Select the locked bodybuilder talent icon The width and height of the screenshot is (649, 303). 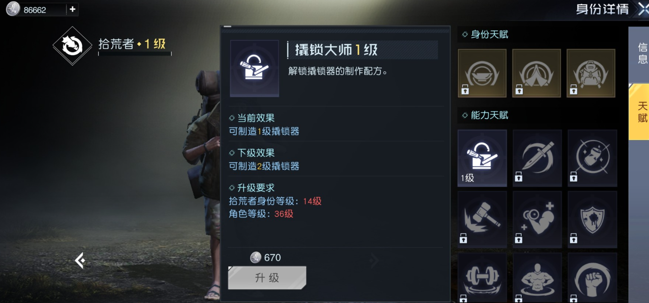(537, 278)
